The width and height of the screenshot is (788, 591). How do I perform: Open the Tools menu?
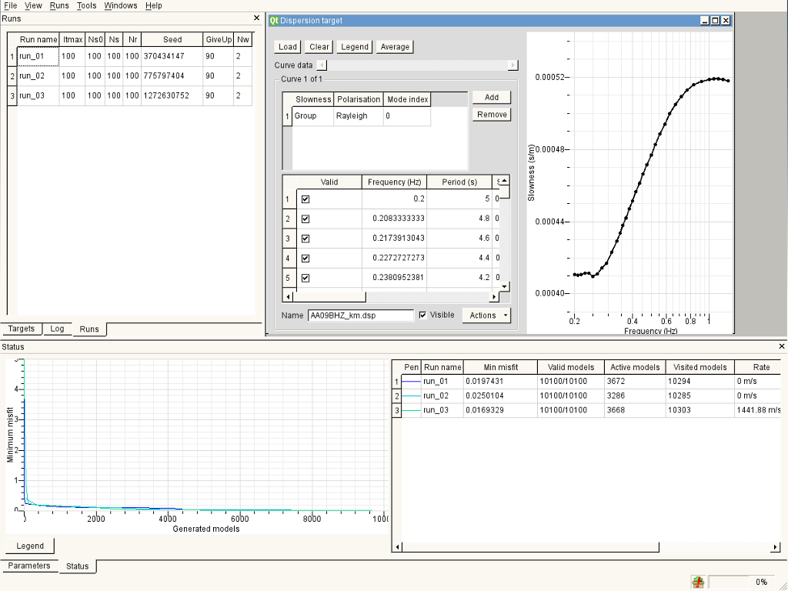coord(87,5)
